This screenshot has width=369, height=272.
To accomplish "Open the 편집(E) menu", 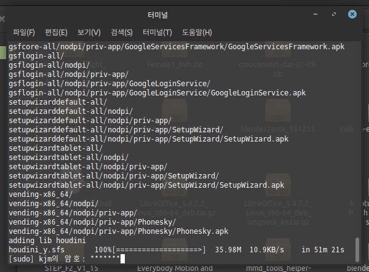I will pos(56,32).
